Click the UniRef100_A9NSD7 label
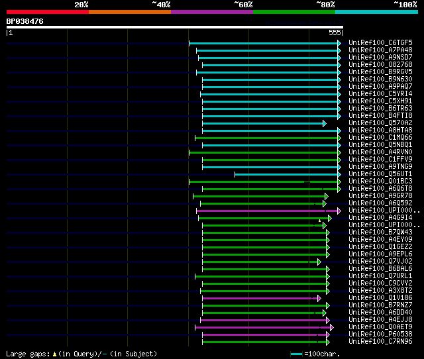The image size is (424, 359). point(380,58)
